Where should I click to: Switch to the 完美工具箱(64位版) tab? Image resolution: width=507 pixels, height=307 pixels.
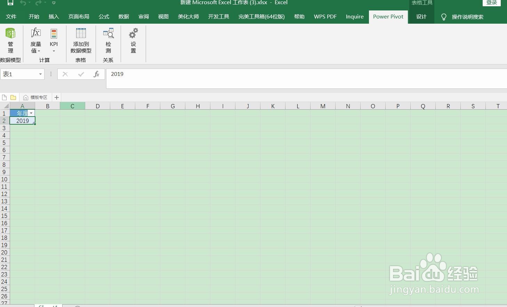point(261,17)
